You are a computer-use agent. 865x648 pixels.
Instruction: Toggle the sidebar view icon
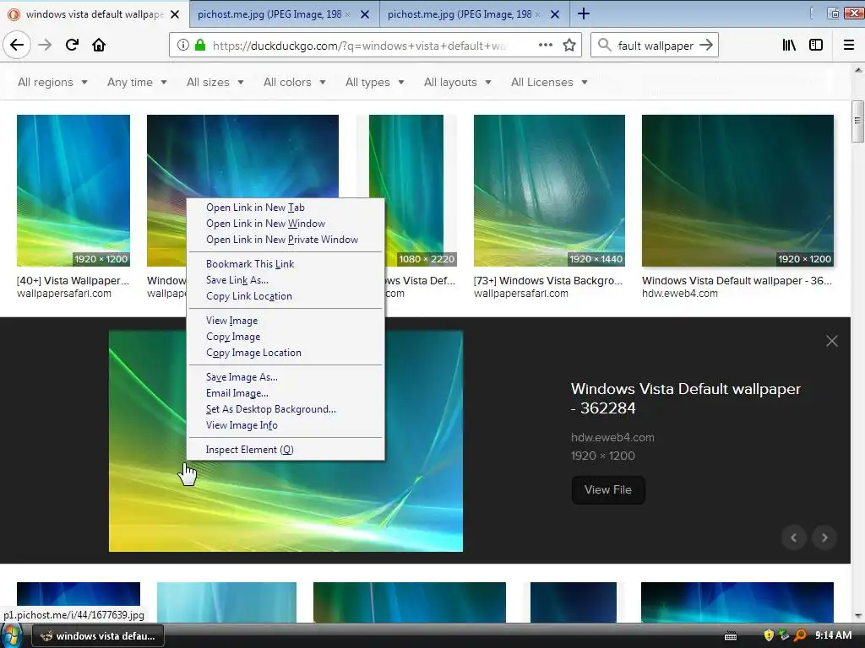816,46
